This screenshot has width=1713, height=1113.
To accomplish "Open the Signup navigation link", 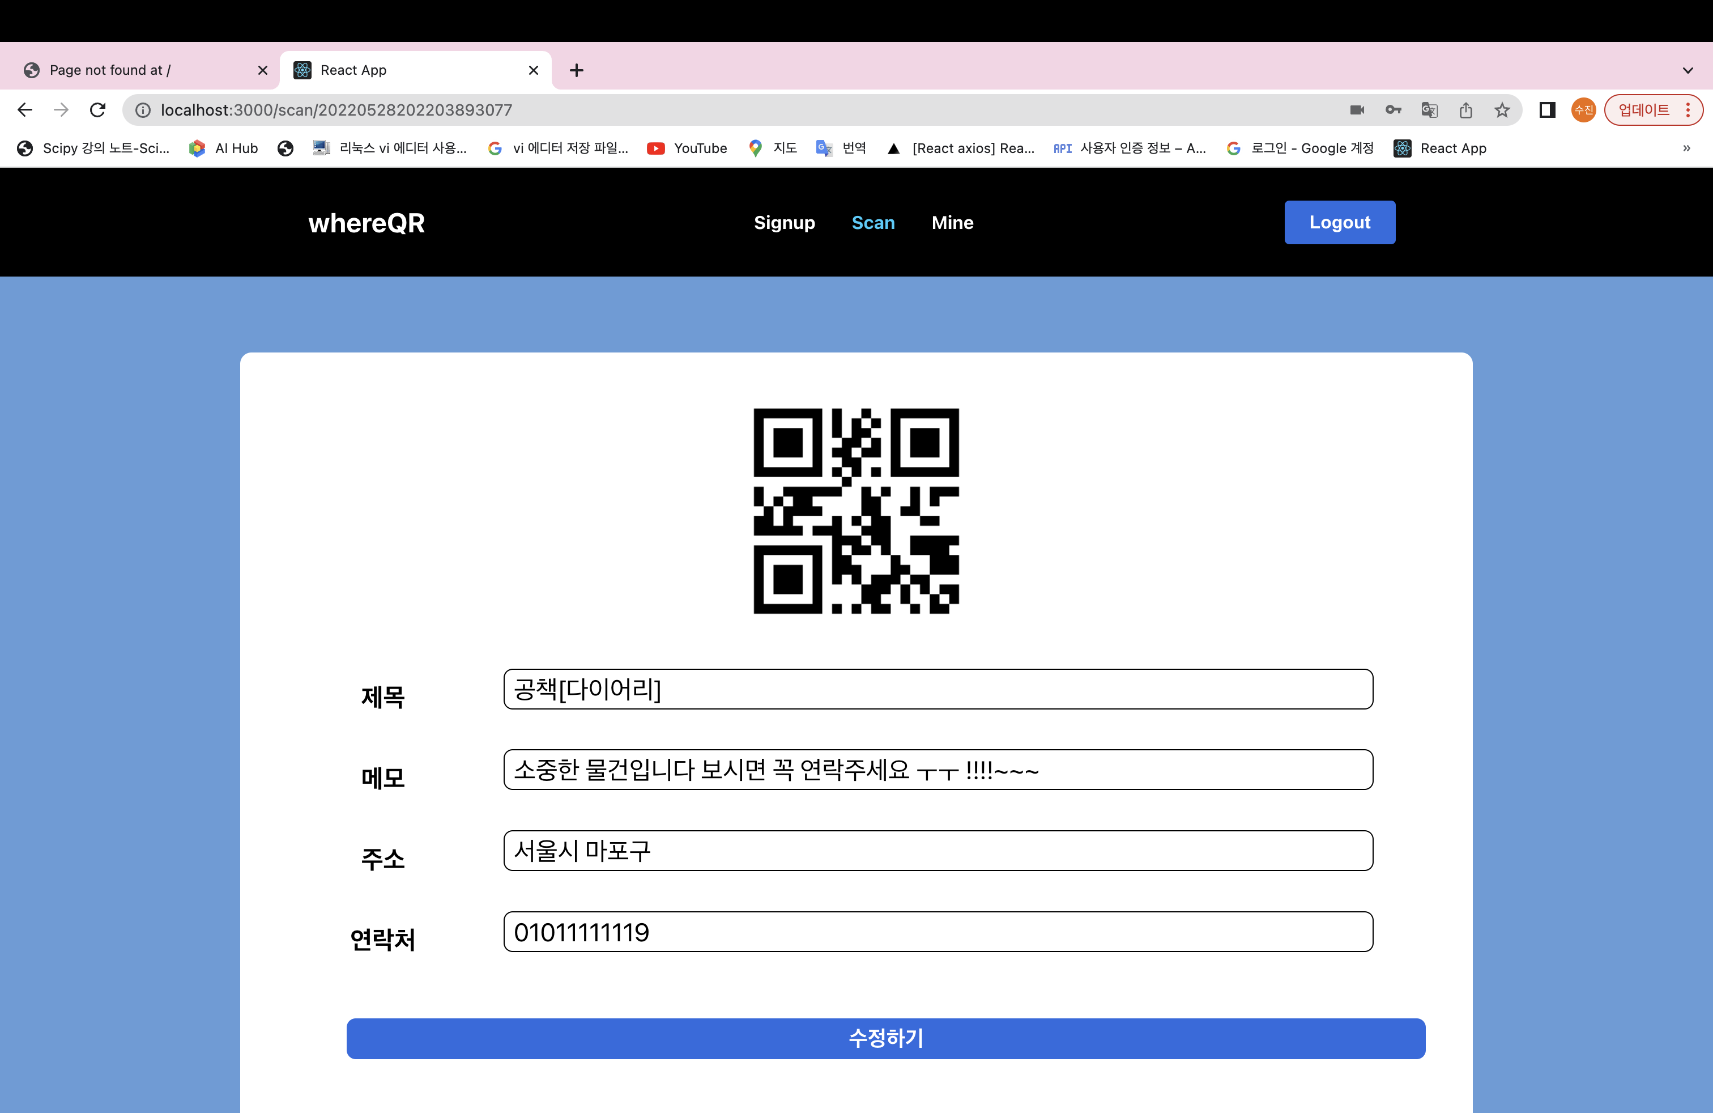I will click(784, 223).
